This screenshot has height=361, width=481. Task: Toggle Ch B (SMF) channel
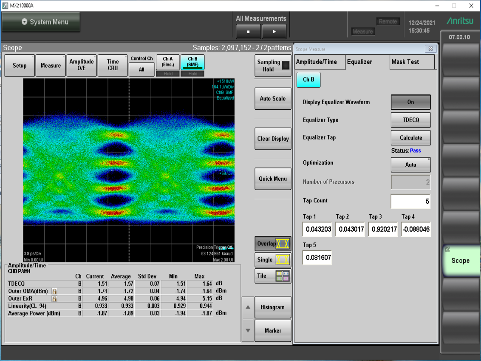tap(192, 63)
